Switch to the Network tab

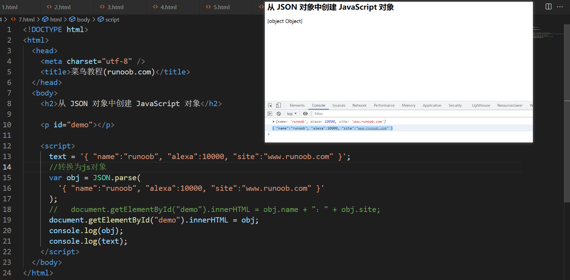click(359, 105)
